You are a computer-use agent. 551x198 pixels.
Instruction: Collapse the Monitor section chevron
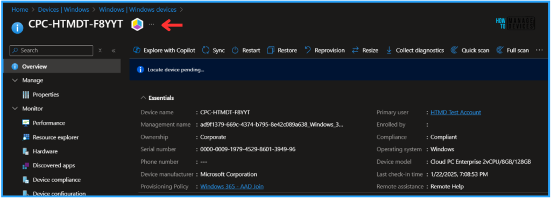pos(15,108)
